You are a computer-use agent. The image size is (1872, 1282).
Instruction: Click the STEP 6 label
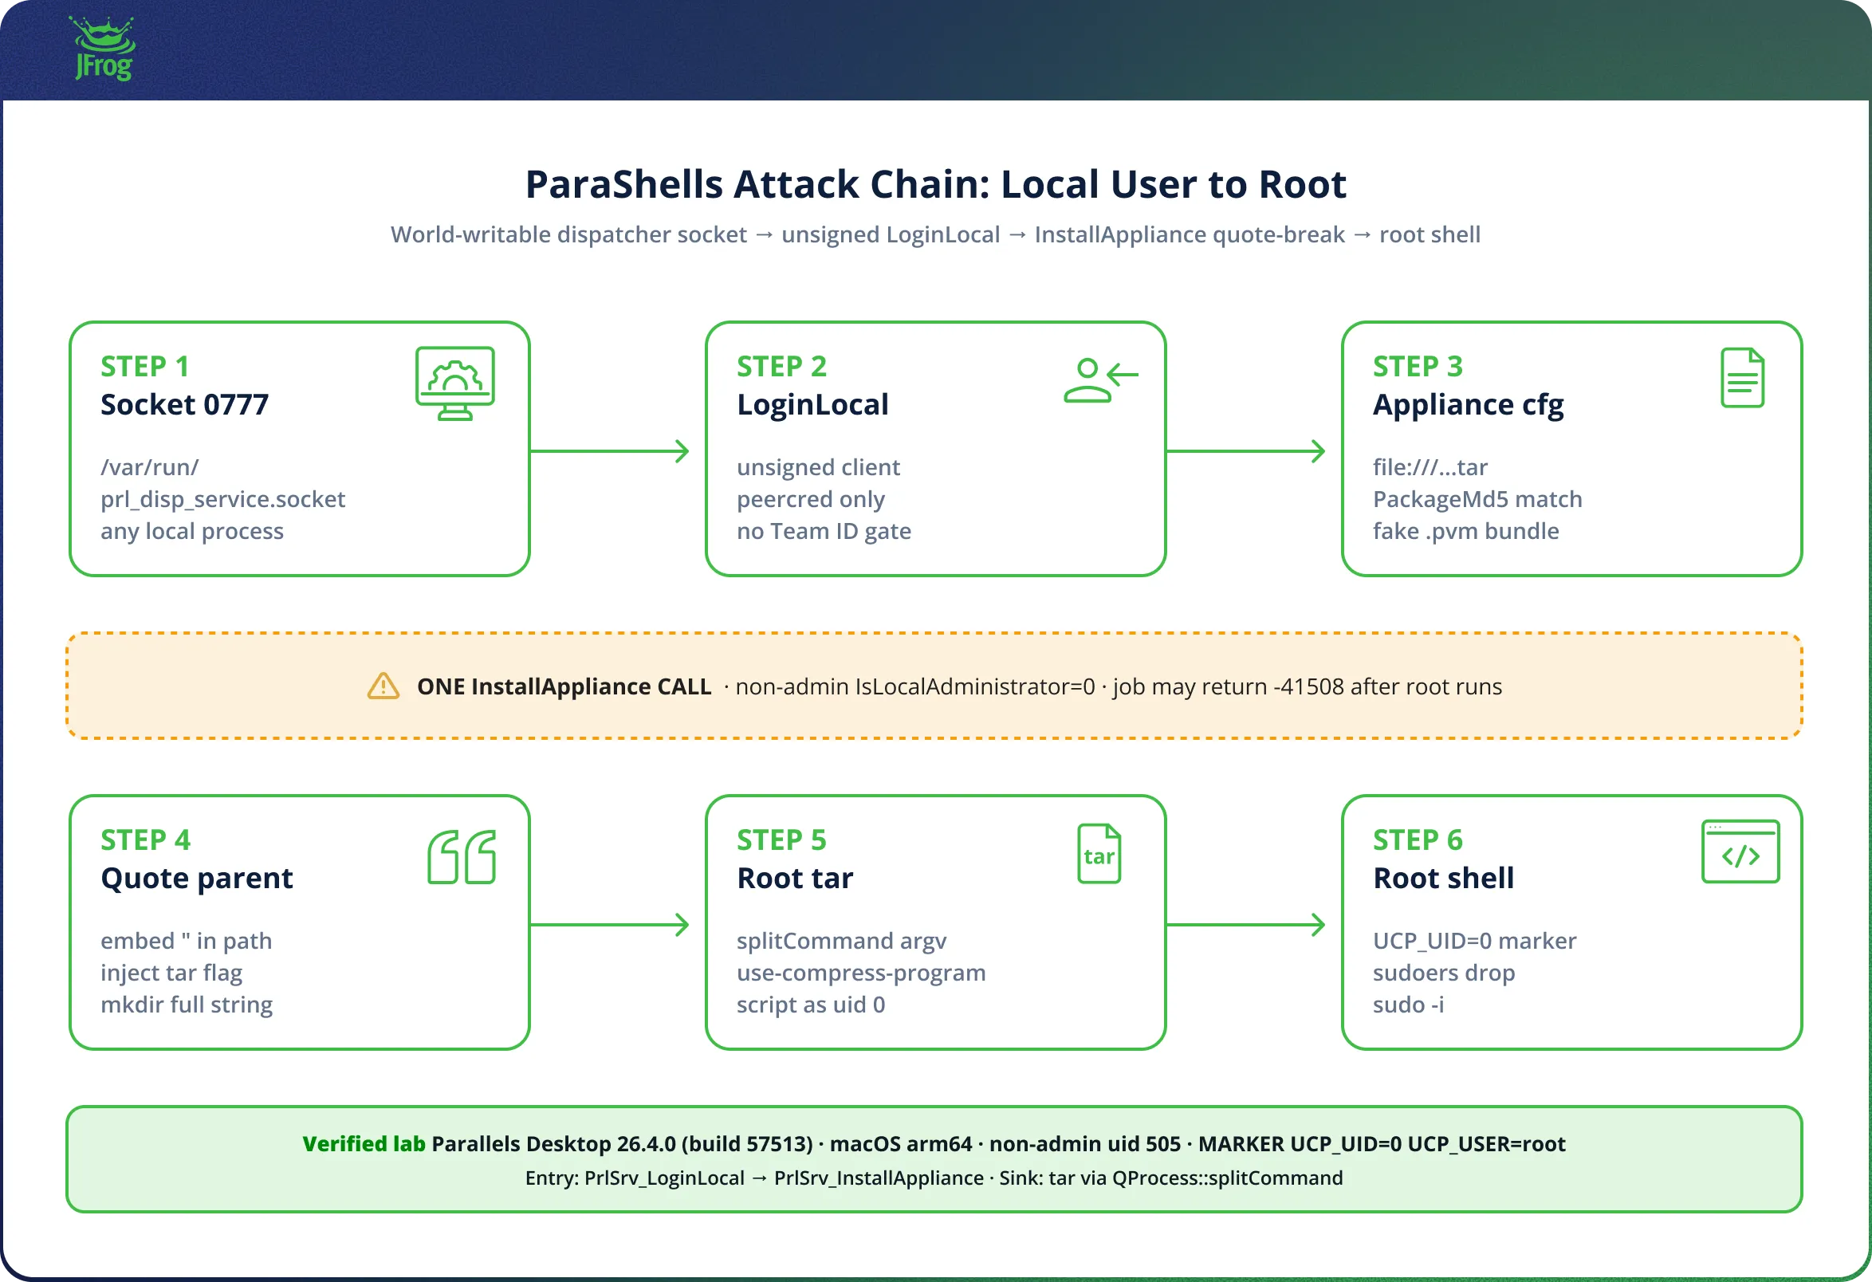click(1418, 840)
